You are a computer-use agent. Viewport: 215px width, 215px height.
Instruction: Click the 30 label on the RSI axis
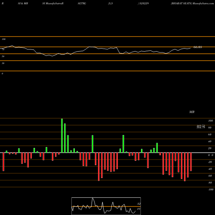click(3, 63)
